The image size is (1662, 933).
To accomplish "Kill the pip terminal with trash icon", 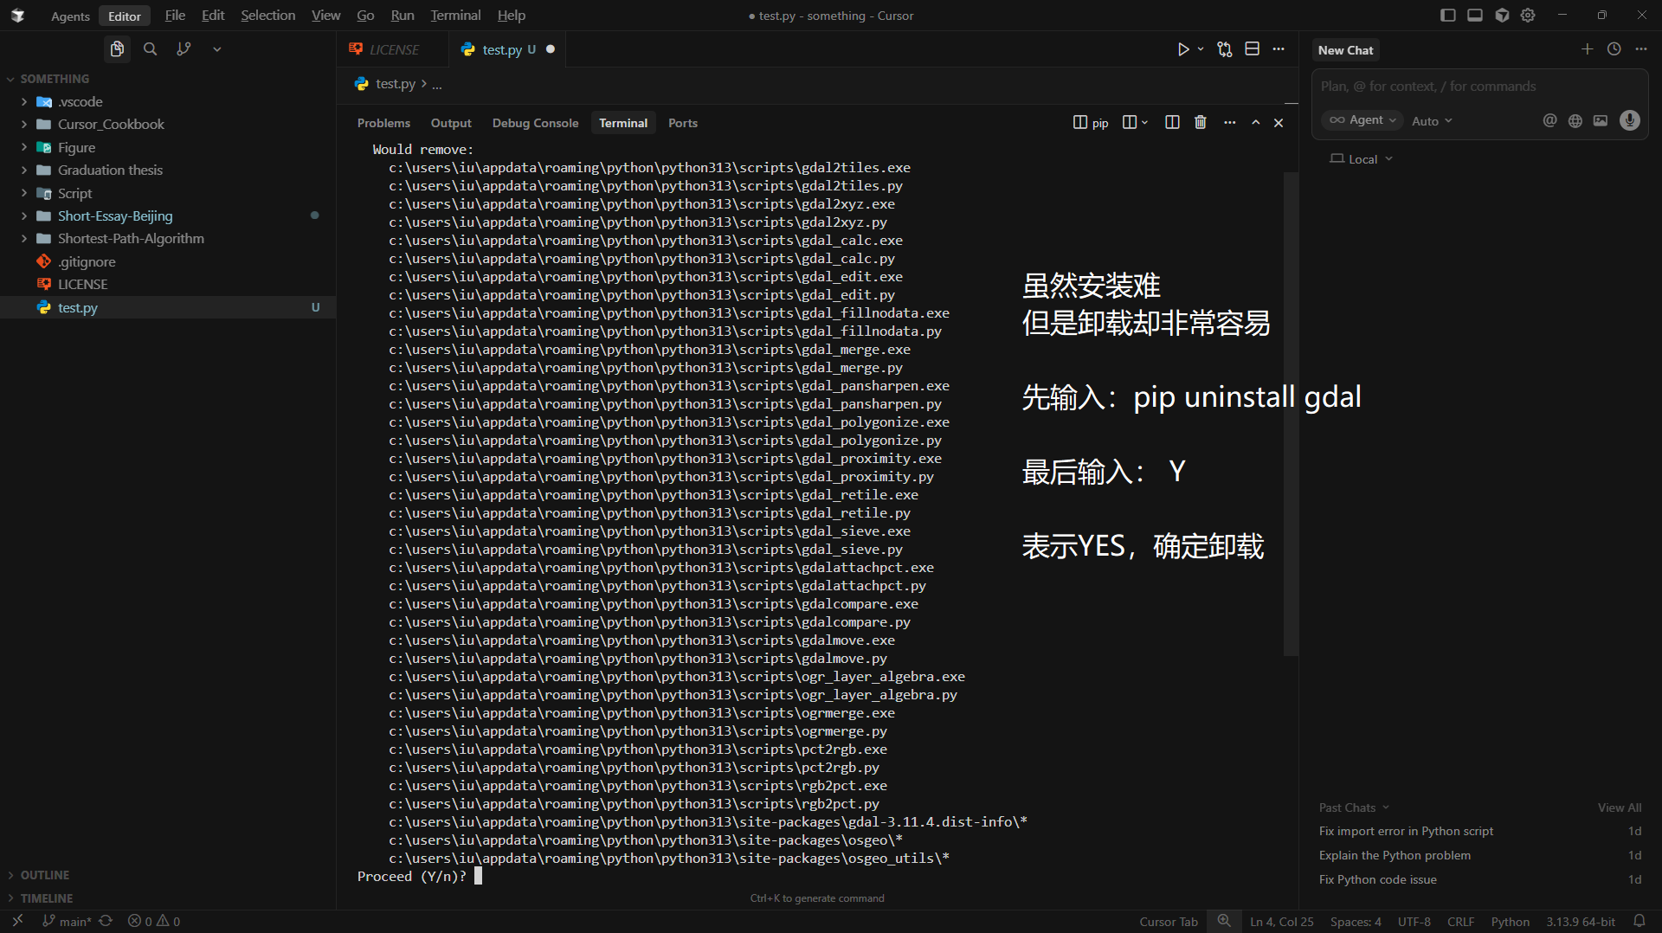I will pos(1200,122).
